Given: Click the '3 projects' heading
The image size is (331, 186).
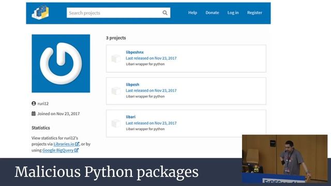Looking at the screenshot, I should (116, 38).
